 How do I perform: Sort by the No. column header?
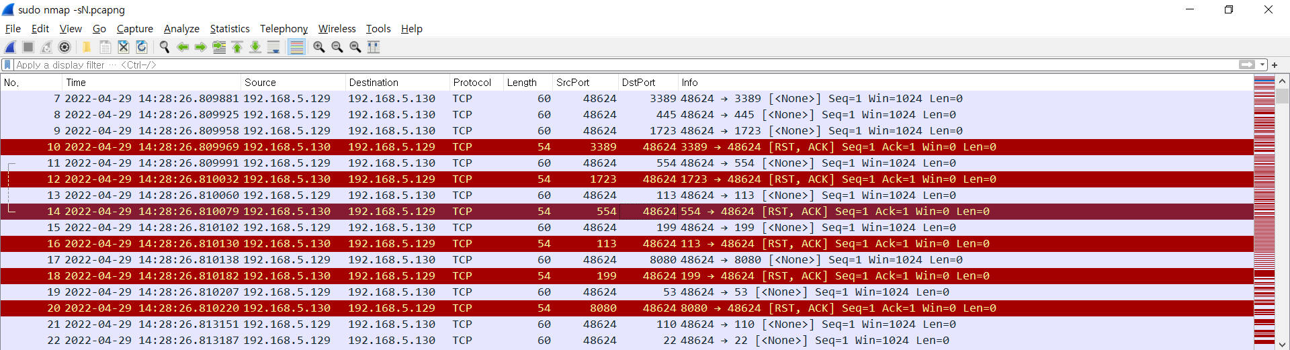pyautogui.click(x=31, y=83)
